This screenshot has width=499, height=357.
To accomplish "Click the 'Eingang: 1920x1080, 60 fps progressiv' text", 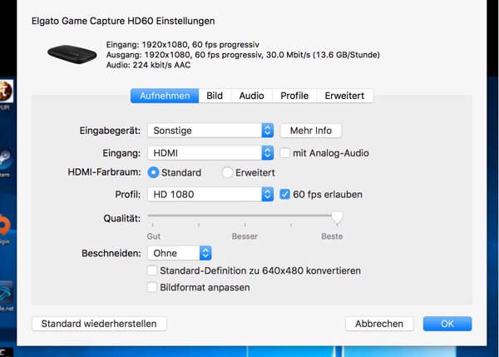I will pyautogui.click(x=183, y=45).
